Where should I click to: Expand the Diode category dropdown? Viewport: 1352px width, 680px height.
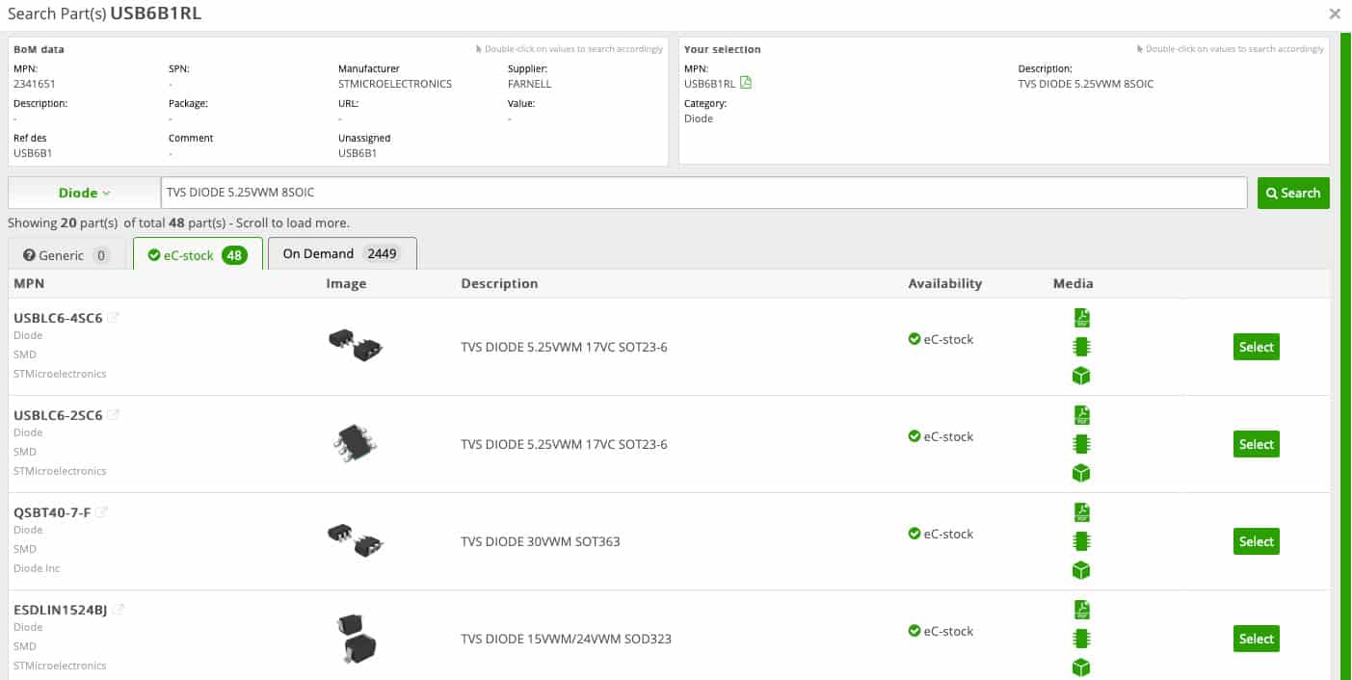(x=84, y=193)
